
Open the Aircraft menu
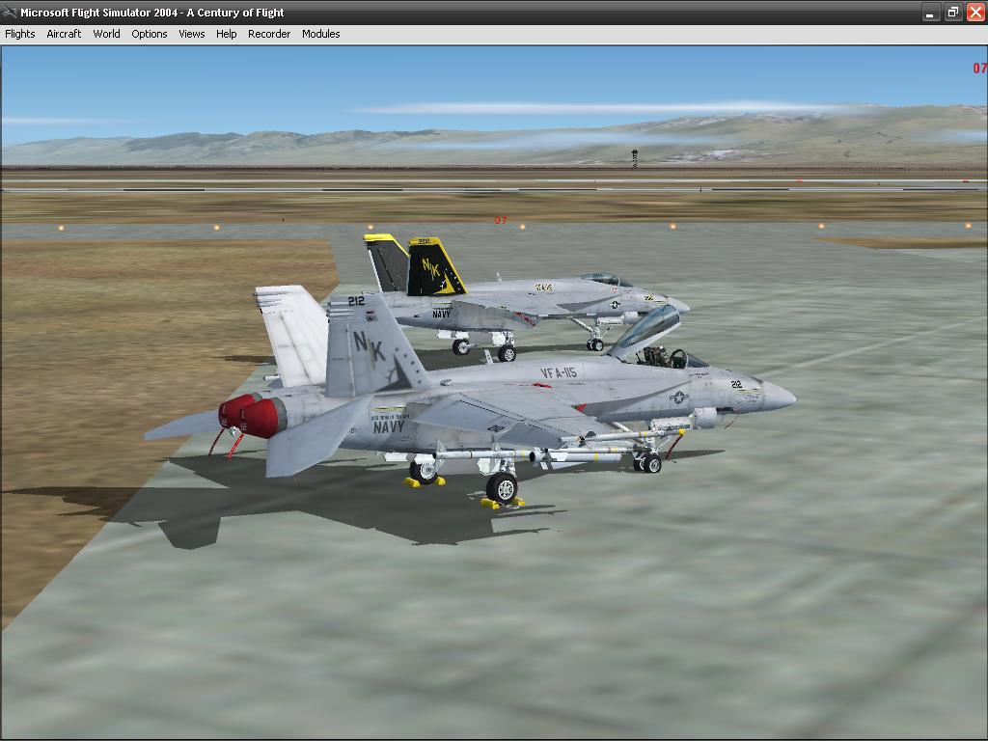pyautogui.click(x=64, y=34)
